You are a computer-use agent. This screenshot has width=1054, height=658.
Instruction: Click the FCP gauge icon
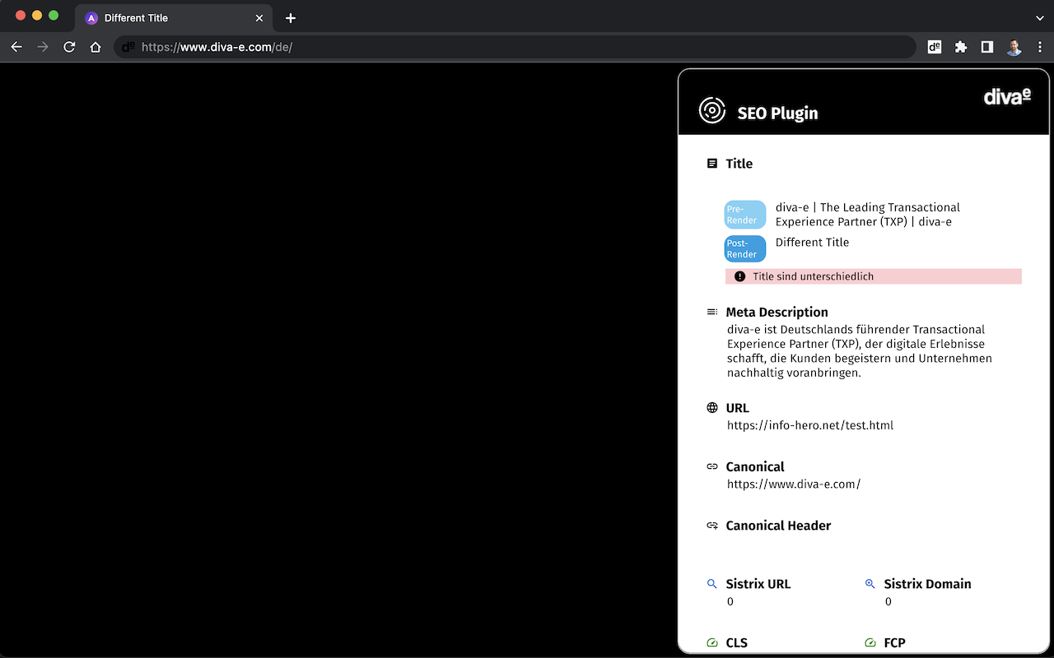coord(870,643)
